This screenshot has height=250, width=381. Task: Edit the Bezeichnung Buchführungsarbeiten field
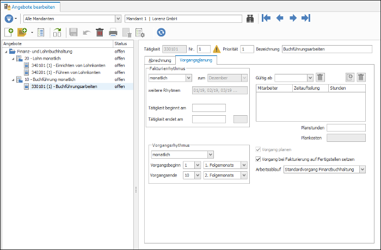[327, 49]
